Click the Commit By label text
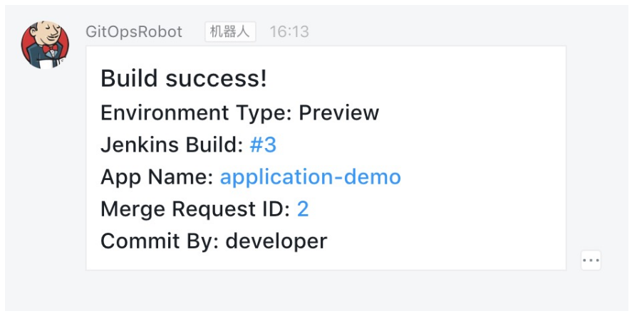632x316 pixels. 160,241
